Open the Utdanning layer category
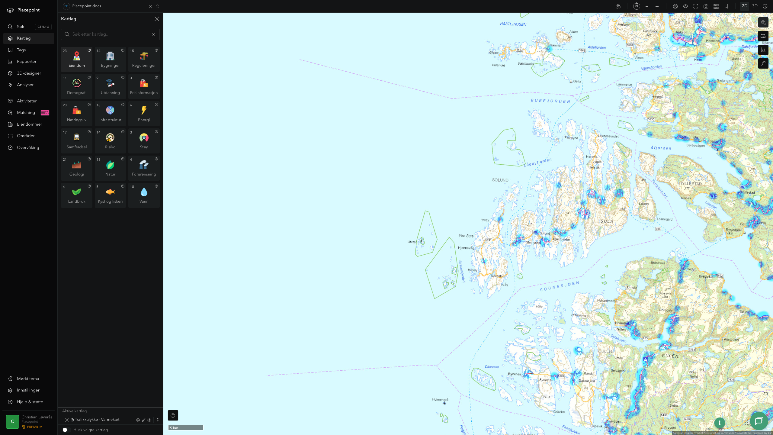Viewport: 773px width, 435px height. [x=110, y=86]
